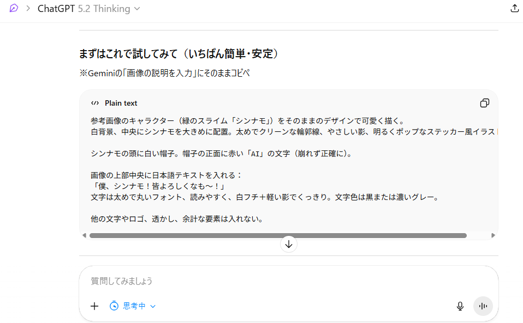Screen dimensions: 523x323
Task: Click the clock icon on the 思考中 chip
Action: (x=113, y=306)
